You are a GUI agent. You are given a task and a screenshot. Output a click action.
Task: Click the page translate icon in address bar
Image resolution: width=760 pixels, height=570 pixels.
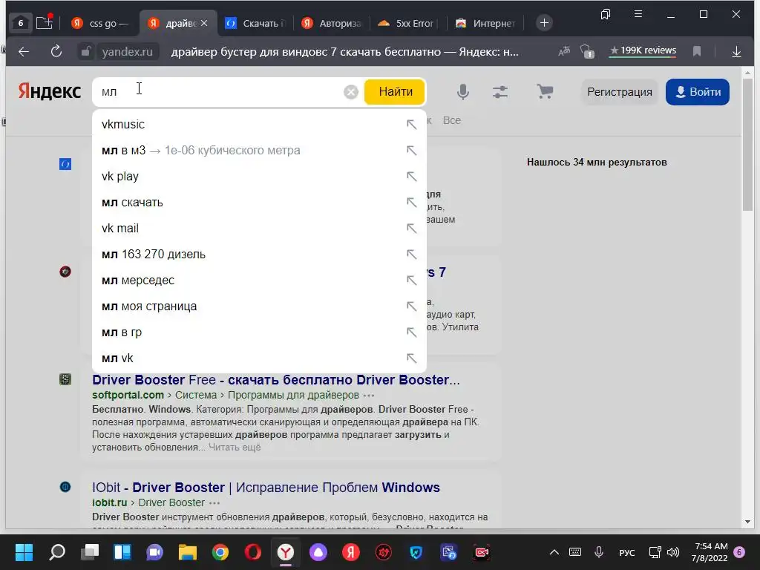tap(564, 51)
